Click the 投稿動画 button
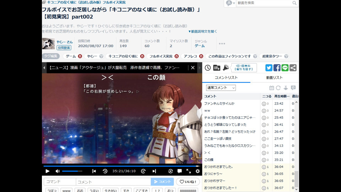 pos(64,48)
